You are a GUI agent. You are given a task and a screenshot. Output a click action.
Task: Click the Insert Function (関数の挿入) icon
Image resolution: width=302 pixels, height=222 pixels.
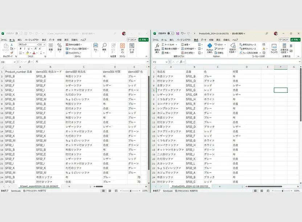pyautogui.click(x=157, y=46)
